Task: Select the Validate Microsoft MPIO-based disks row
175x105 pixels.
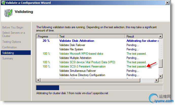Action: [x=81, y=54]
